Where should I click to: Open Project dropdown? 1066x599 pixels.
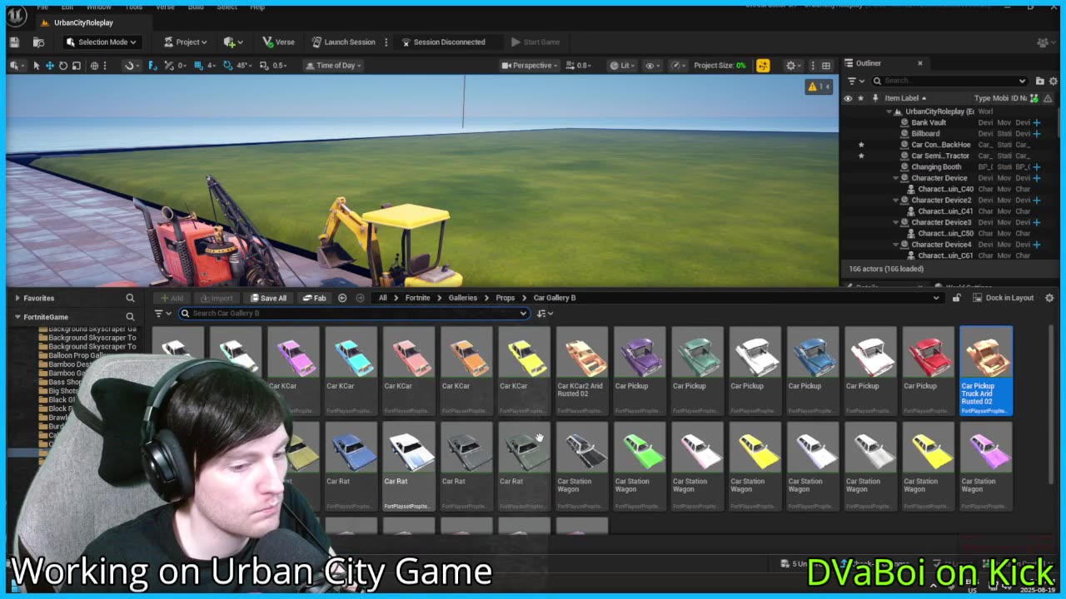[185, 42]
